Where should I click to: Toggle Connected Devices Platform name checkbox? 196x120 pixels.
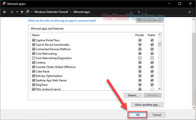pos(34,49)
